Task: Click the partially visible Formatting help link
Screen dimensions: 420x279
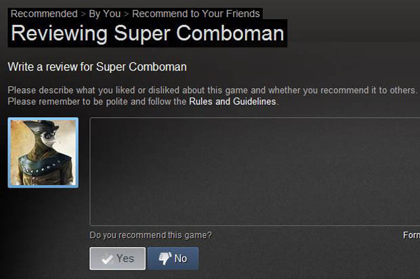Action: (x=411, y=235)
